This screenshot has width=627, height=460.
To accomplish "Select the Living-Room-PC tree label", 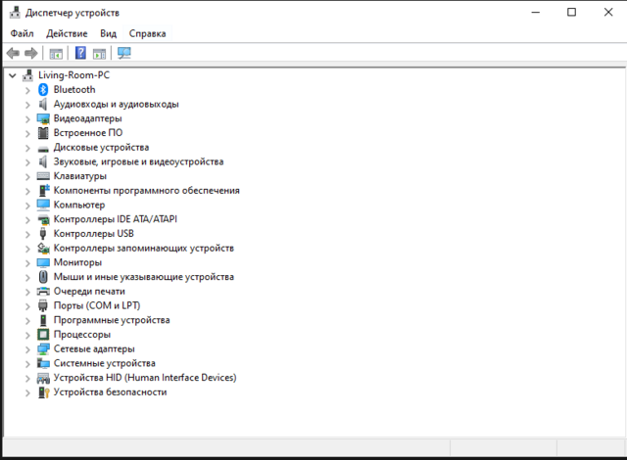I will point(74,75).
